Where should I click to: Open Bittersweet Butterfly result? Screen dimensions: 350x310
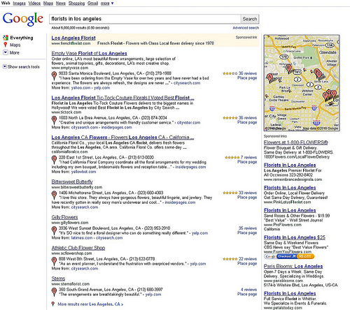pyautogui.click(x=72, y=182)
